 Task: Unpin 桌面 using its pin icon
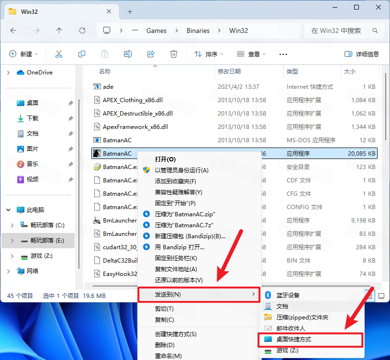71,103
